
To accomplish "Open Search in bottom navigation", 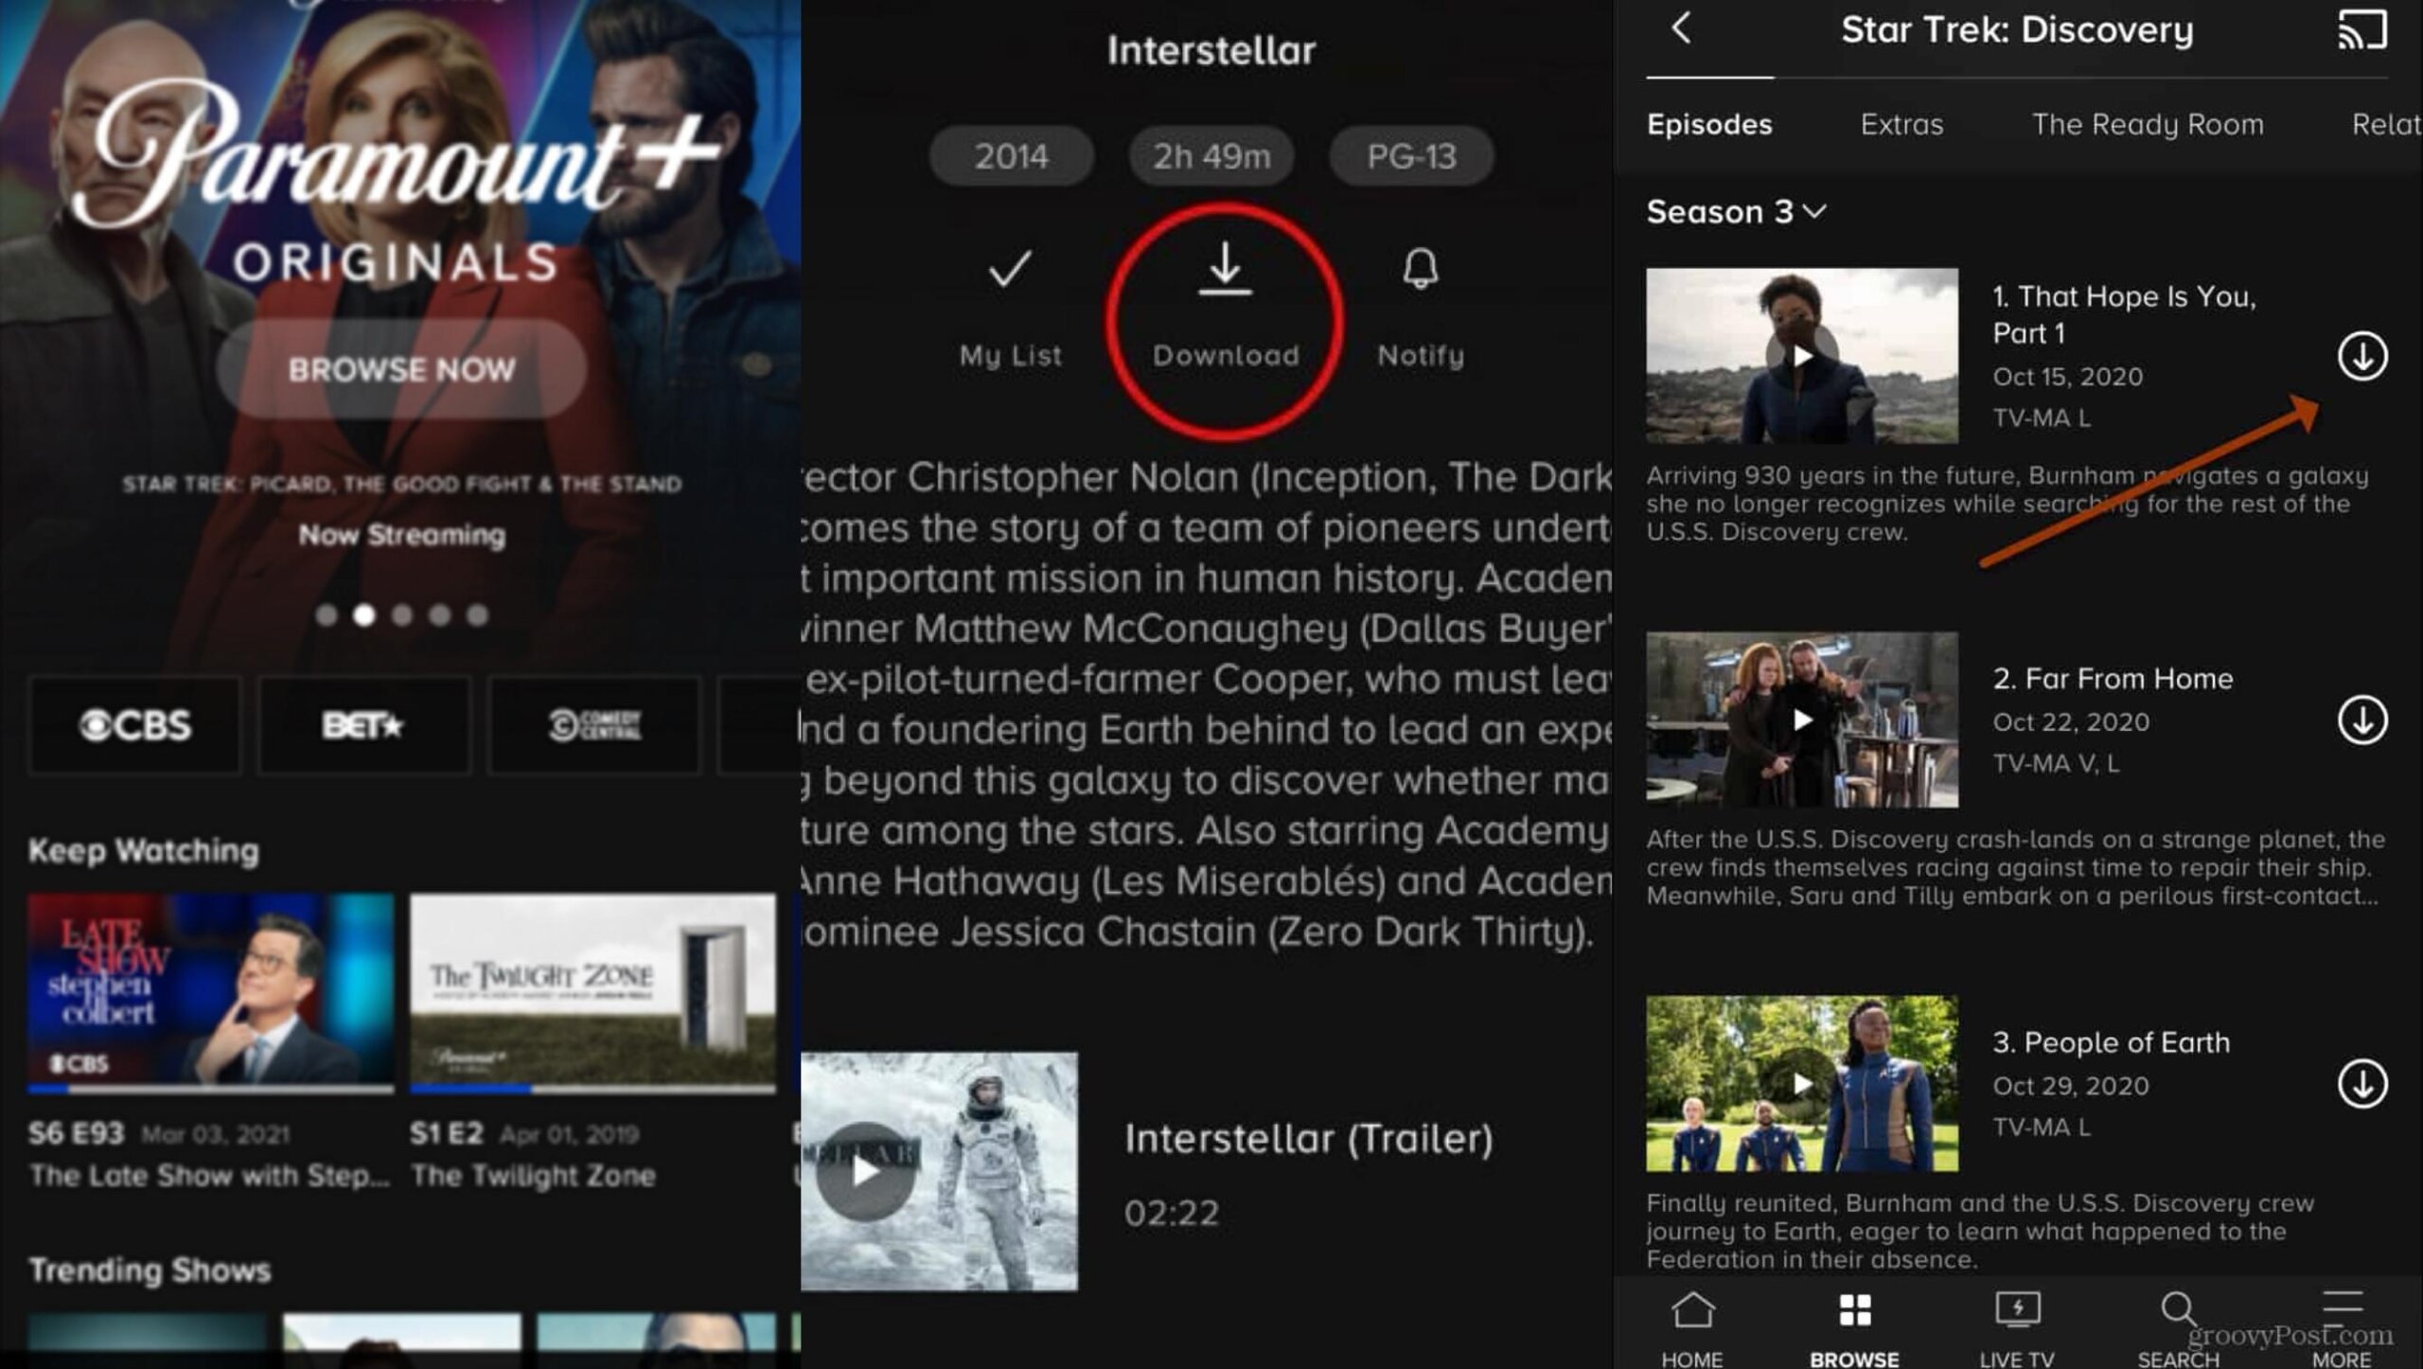I will pyautogui.click(x=2178, y=1327).
